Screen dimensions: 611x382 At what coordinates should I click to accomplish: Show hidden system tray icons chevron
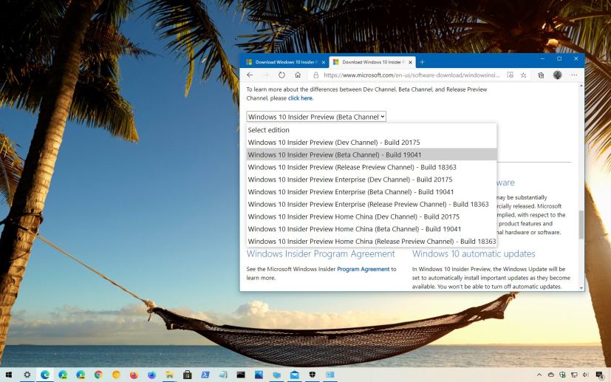pos(539,375)
